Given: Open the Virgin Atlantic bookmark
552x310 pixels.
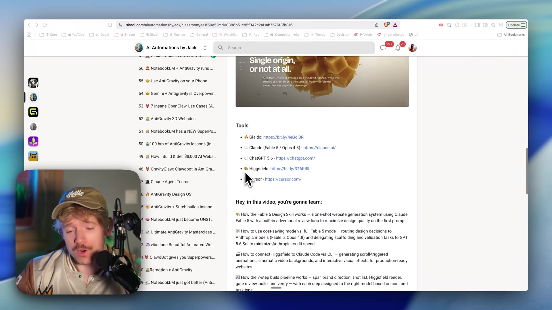Looking at the screenshot, I should pyautogui.click(x=390, y=35).
